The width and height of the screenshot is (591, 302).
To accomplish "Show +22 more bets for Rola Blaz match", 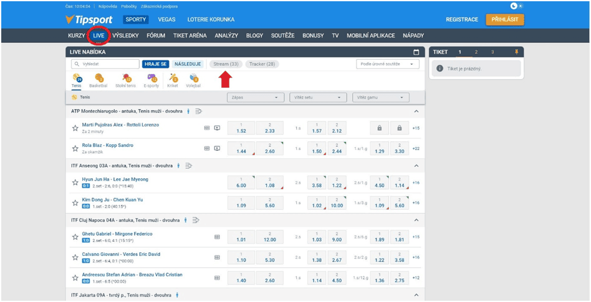I will pos(416,149).
